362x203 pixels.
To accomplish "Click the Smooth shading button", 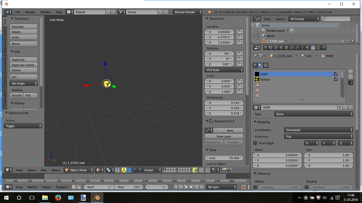I will (17, 95).
